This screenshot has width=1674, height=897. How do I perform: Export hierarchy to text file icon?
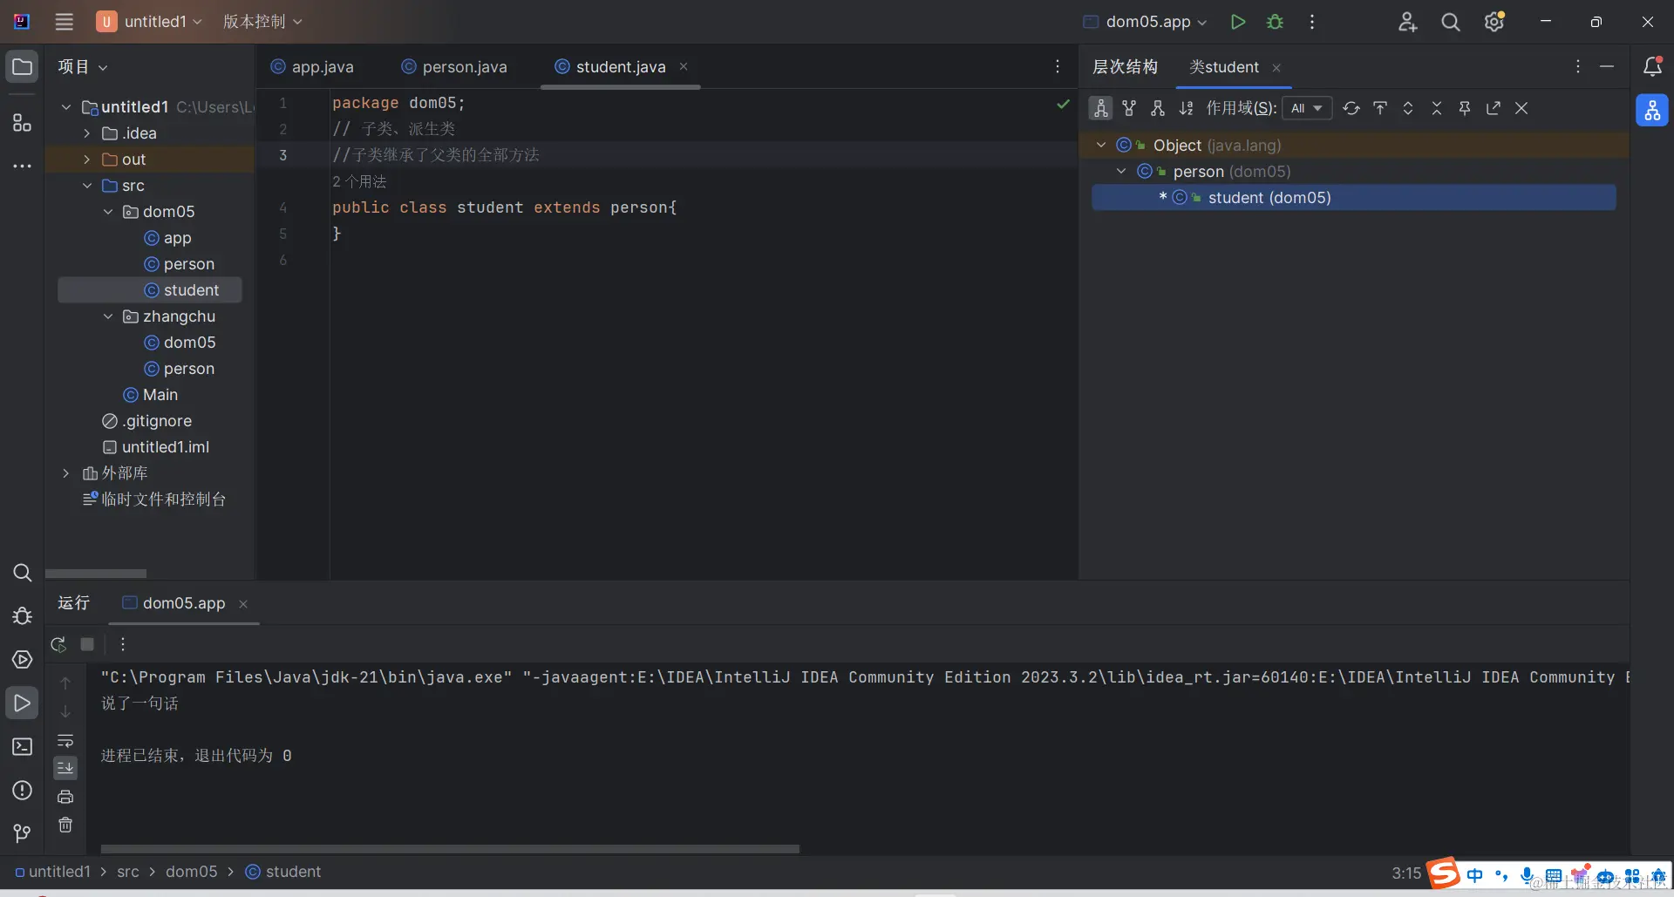(x=1494, y=108)
